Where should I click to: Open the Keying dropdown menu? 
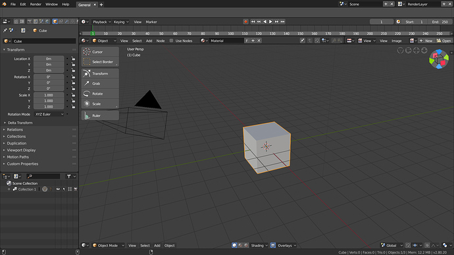click(x=121, y=22)
